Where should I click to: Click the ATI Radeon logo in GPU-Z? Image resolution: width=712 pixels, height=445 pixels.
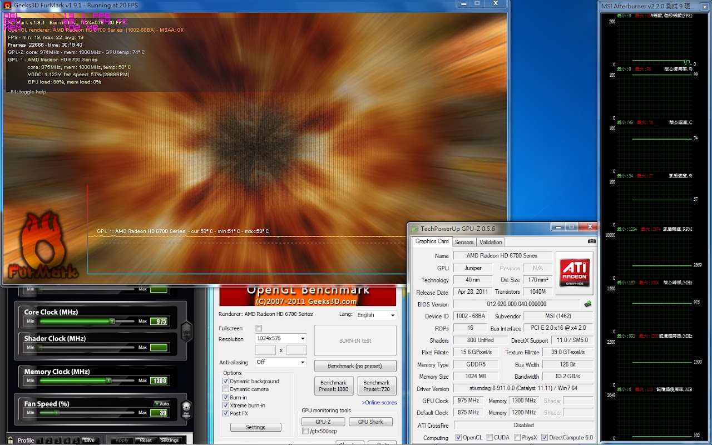(575, 272)
